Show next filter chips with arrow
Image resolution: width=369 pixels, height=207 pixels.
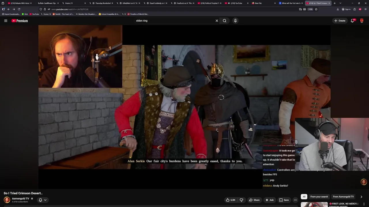click(361, 197)
